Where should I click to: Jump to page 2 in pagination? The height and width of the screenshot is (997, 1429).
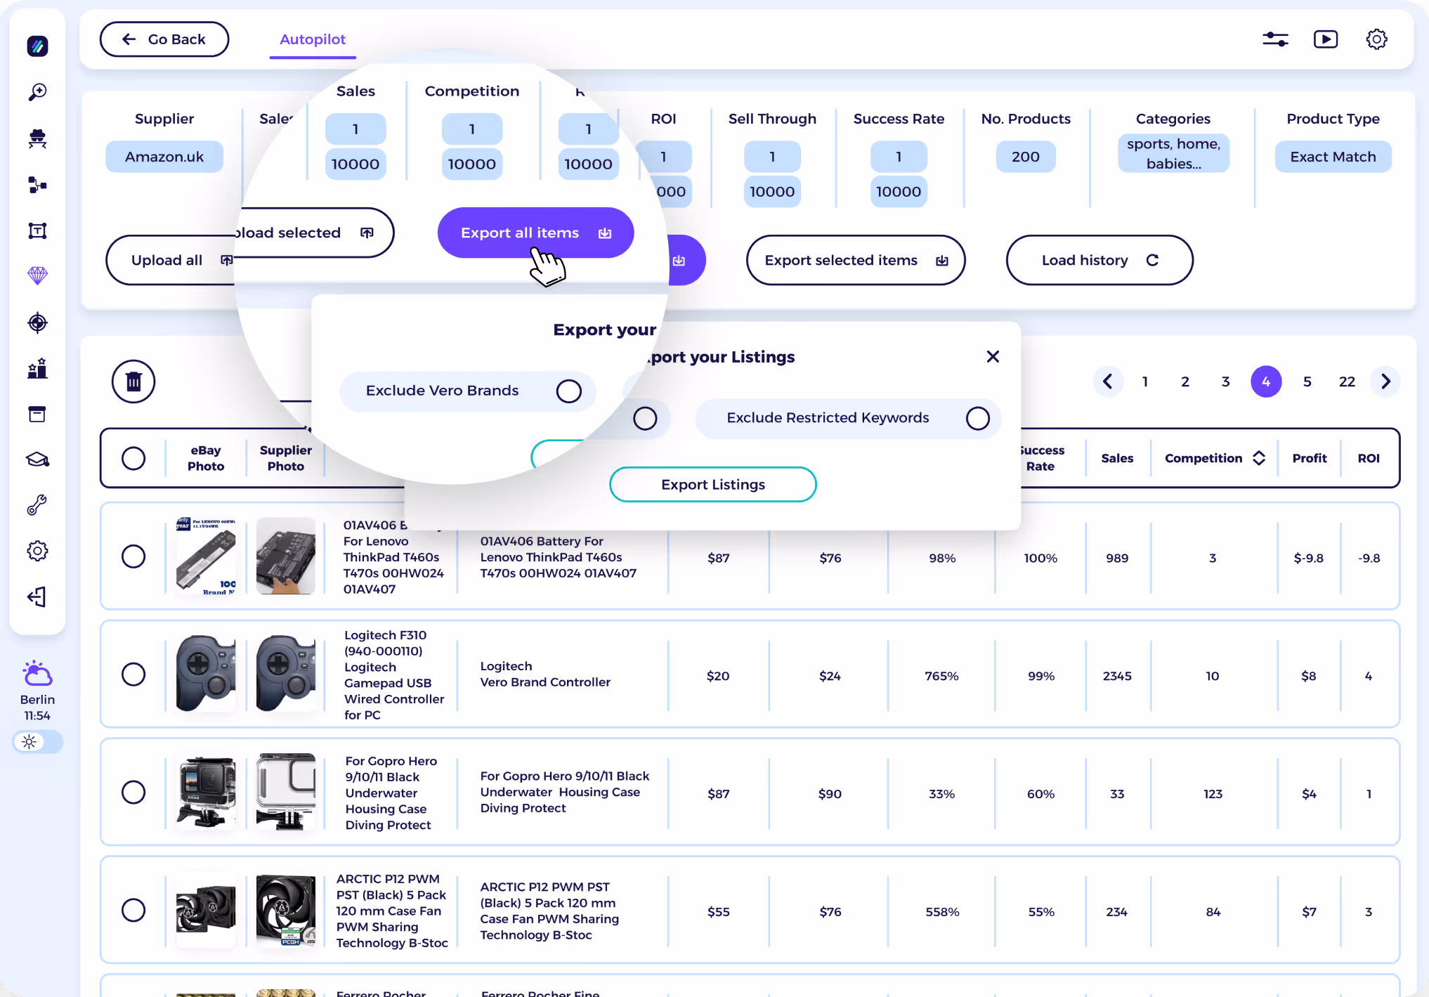(x=1185, y=382)
